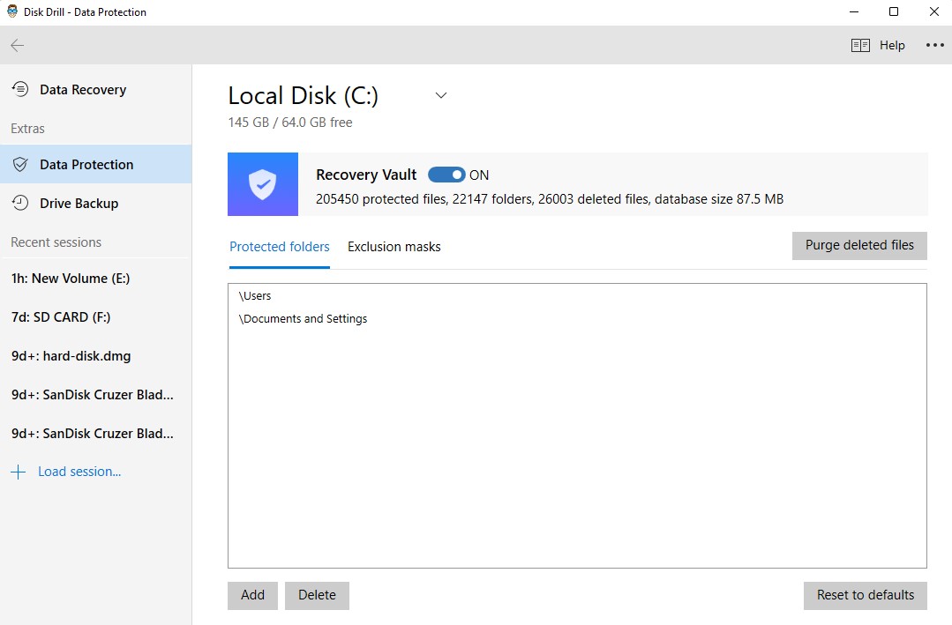952x625 pixels.
Task: Select Data Protection in sidebar
Action: point(96,165)
